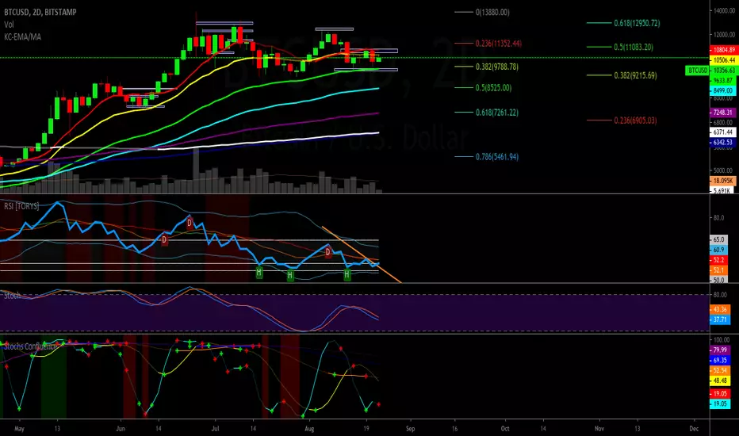Click the 0.236(6905.03) Fibonacci label
This screenshot has width=739, height=436.
coord(635,120)
